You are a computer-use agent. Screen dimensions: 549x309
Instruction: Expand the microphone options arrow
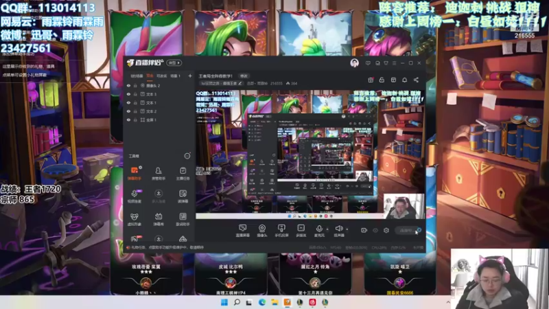[x=327, y=229]
